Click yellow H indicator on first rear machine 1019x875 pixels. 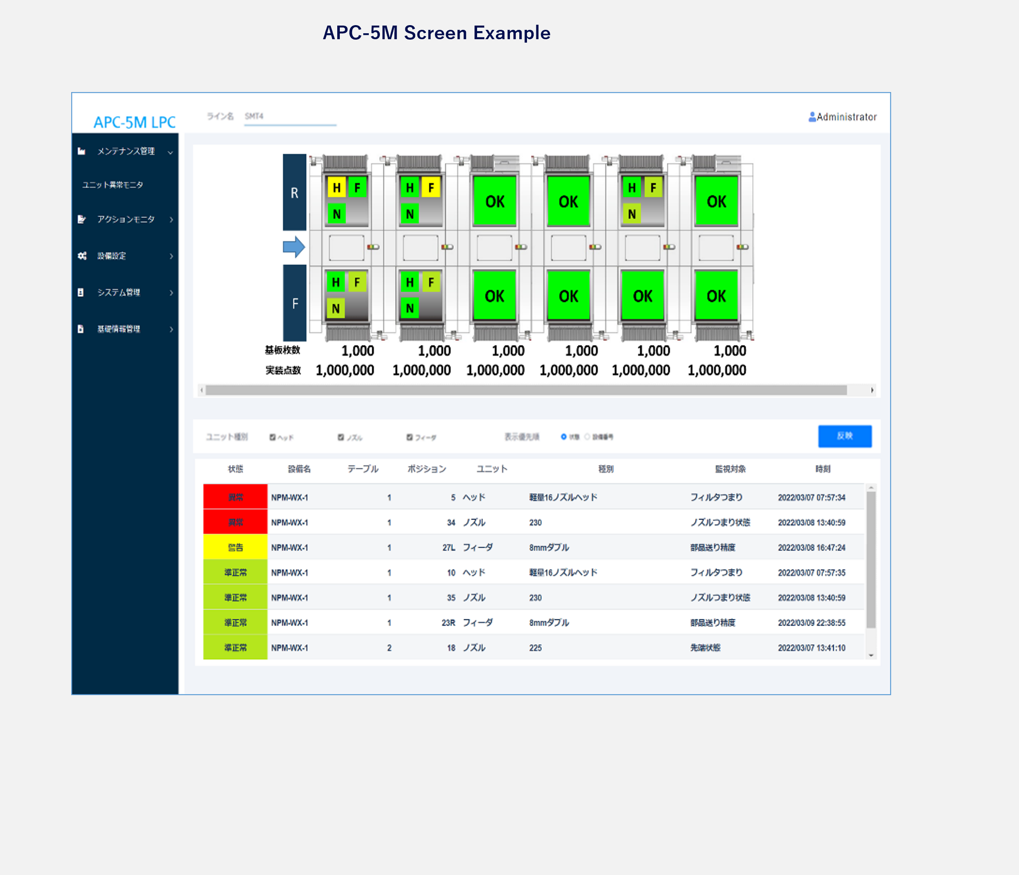pos(336,187)
